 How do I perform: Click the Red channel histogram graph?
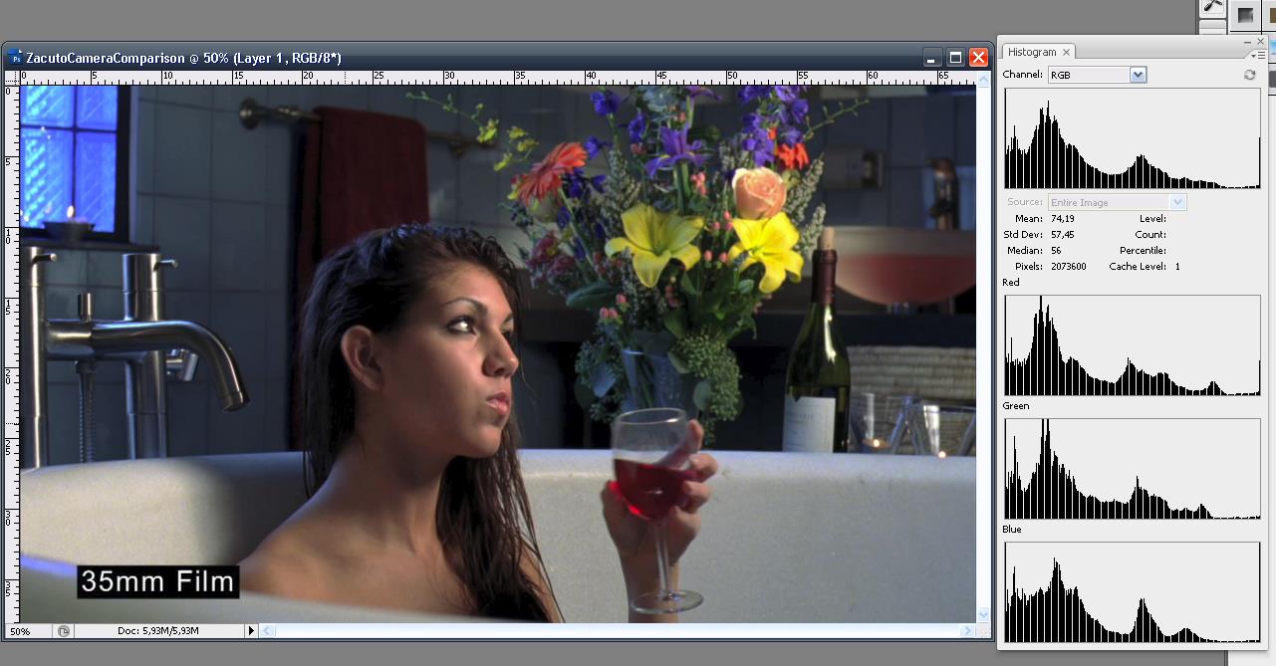point(1132,345)
